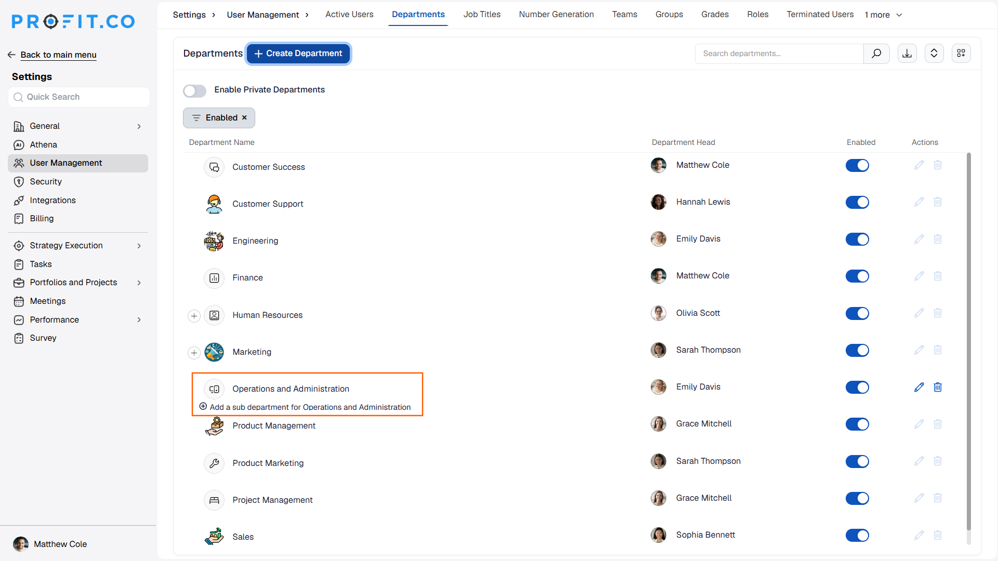Click User Management in the breadcrumb
This screenshot has width=998, height=561.
coord(262,15)
